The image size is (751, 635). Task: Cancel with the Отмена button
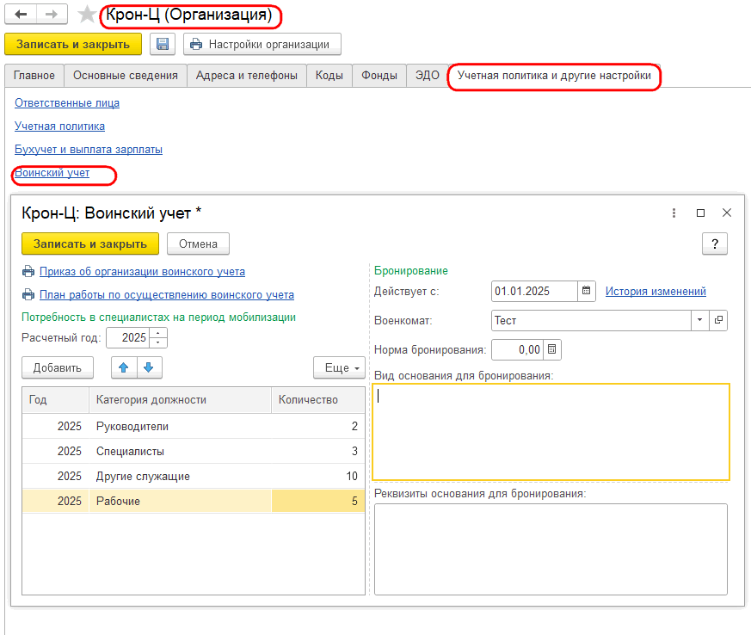pyautogui.click(x=198, y=244)
